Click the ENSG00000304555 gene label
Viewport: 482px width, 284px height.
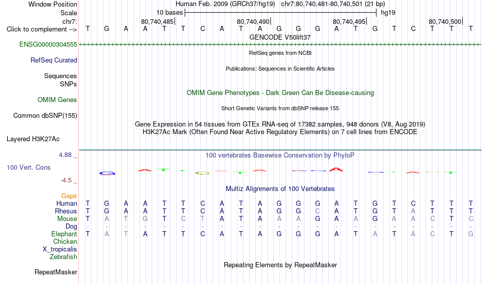(x=48, y=45)
